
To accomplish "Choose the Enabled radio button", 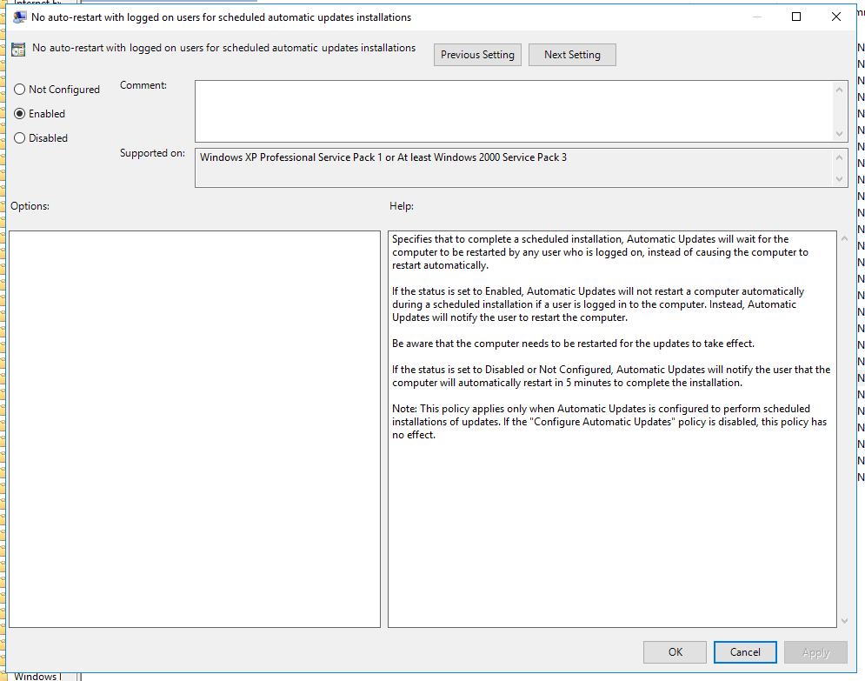I will tap(20, 114).
